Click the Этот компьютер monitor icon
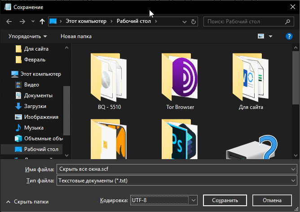Screen dimensions: 300x212 point(15,74)
